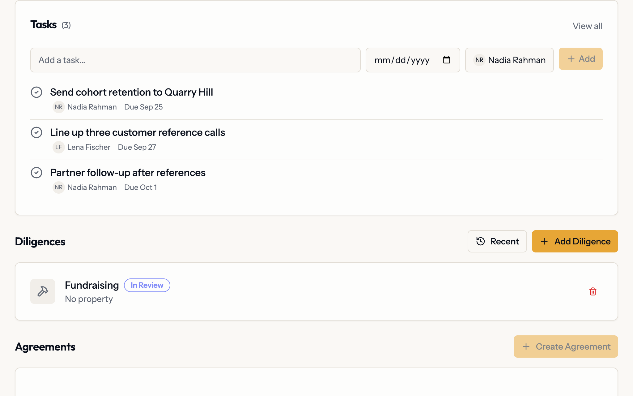The image size is (633, 396).
Task: Delete the Fundraising diligence via trash icon
Action: (593, 291)
